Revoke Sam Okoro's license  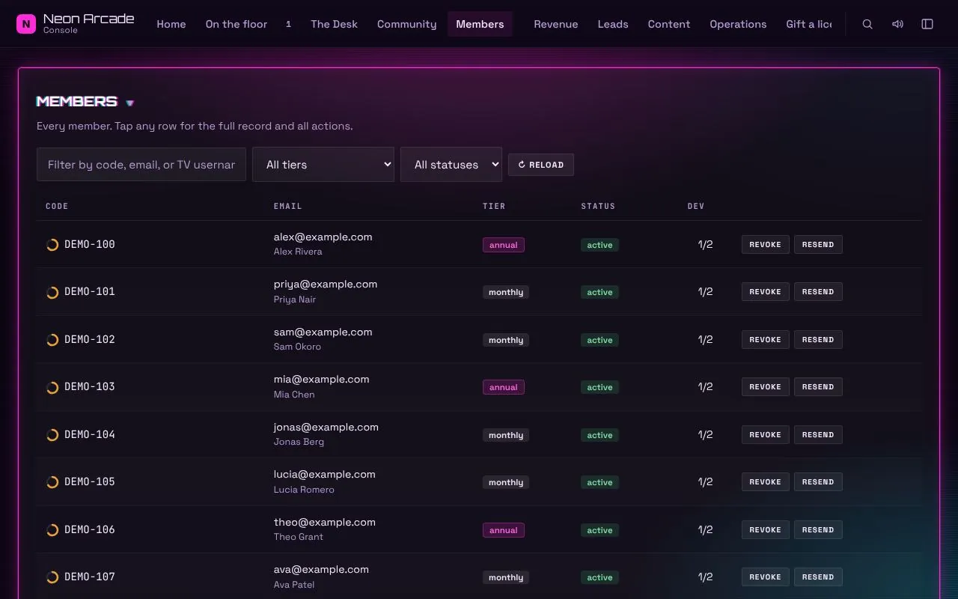point(765,339)
